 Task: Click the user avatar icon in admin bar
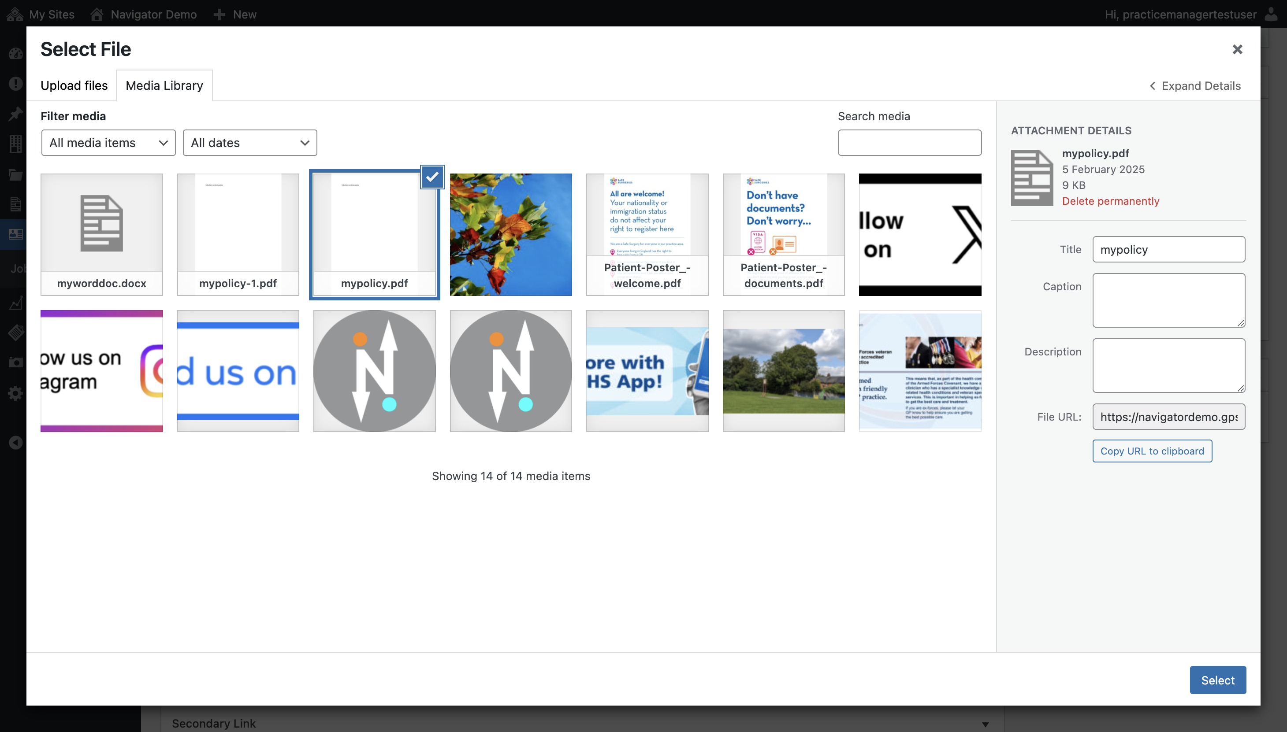(x=1272, y=14)
